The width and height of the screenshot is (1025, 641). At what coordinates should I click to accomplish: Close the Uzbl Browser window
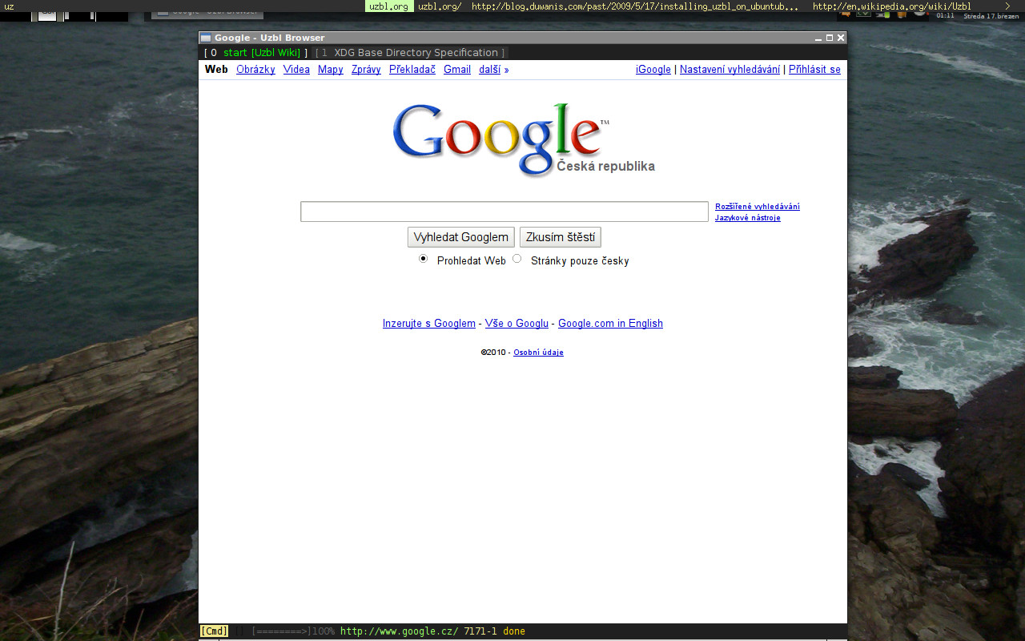[841, 38]
